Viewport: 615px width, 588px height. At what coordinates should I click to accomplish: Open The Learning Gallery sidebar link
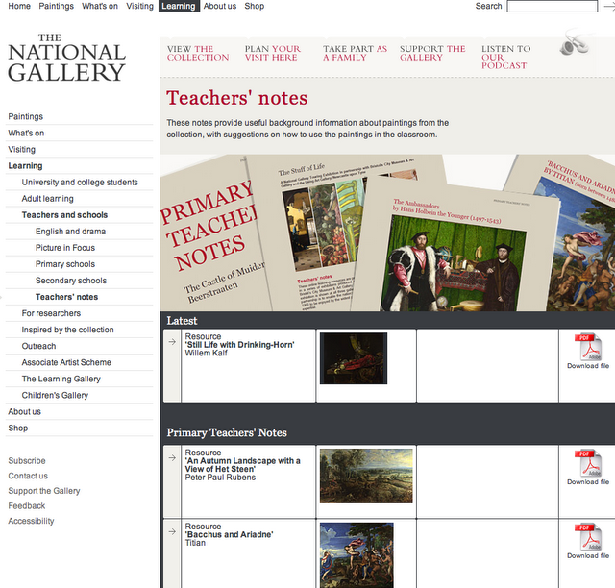[61, 379]
